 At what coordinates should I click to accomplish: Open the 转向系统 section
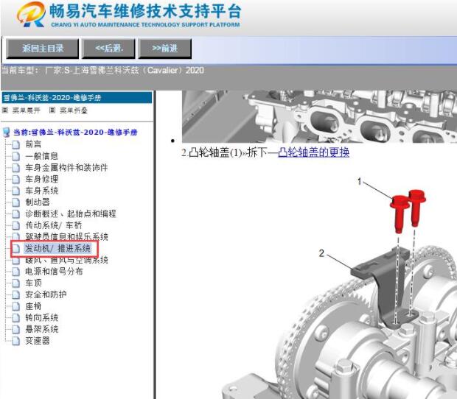pyautogui.click(x=42, y=317)
